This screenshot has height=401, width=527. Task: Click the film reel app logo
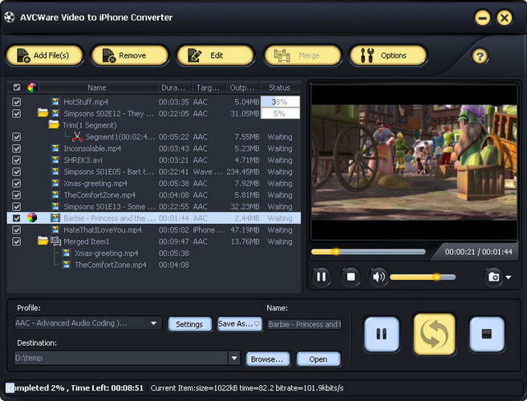[x=10, y=17]
